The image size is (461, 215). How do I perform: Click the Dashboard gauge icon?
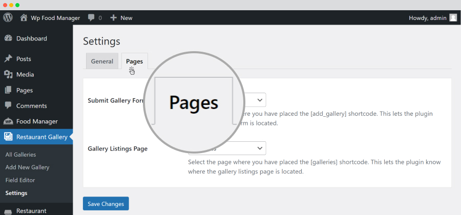tap(8, 38)
